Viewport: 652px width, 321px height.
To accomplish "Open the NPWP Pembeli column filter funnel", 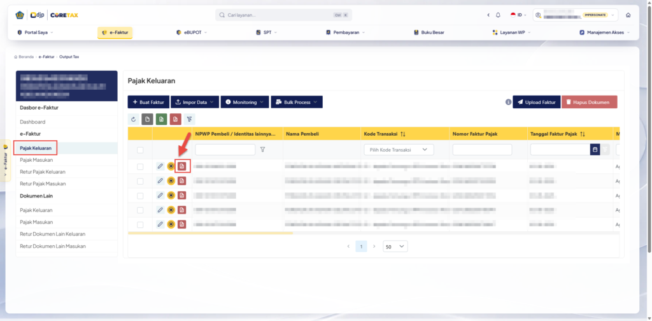I will (x=262, y=150).
